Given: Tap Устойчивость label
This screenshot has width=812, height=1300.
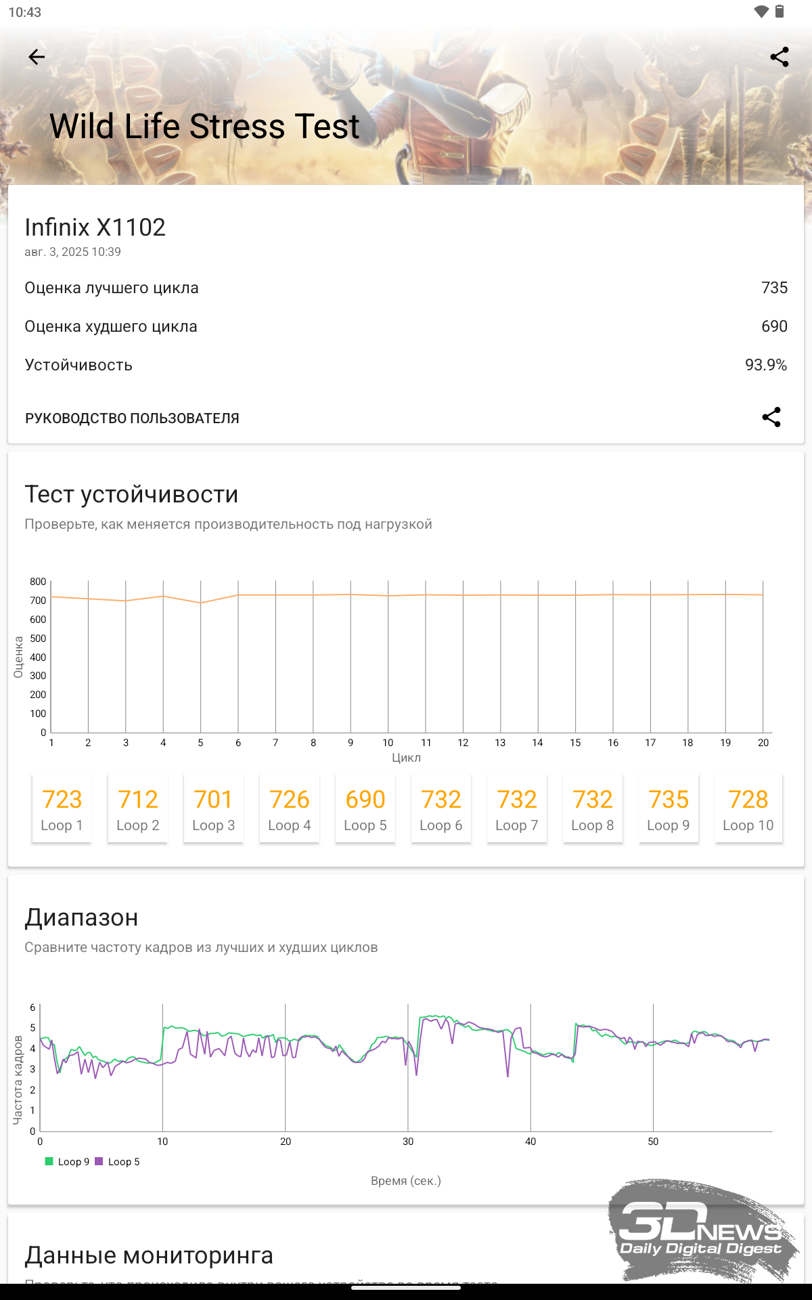Looking at the screenshot, I should click(78, 366).
